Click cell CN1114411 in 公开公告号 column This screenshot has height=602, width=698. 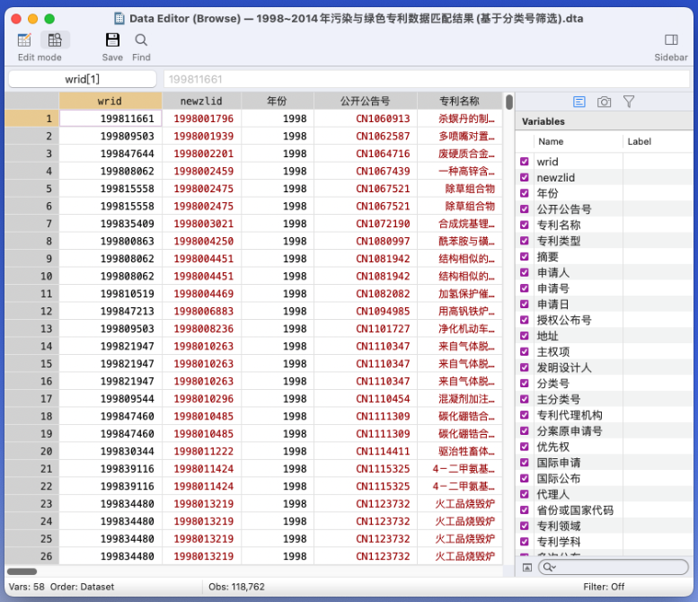tap(366, 451)
